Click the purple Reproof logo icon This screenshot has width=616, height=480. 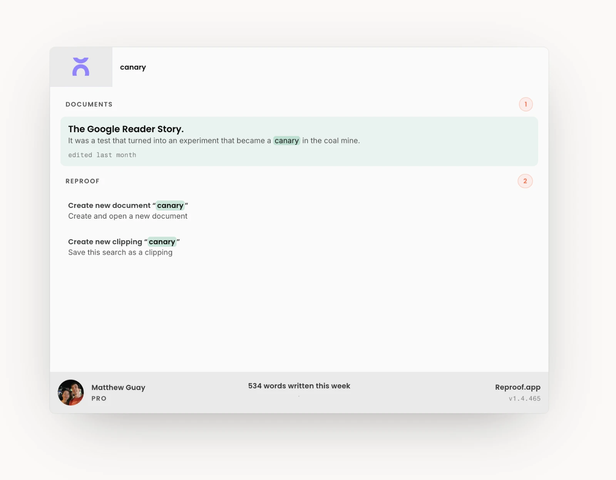[81, 67]
